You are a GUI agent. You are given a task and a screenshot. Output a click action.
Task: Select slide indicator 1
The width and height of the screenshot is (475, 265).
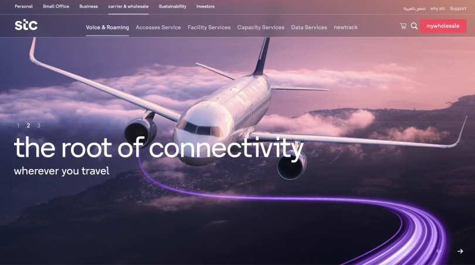19,125
